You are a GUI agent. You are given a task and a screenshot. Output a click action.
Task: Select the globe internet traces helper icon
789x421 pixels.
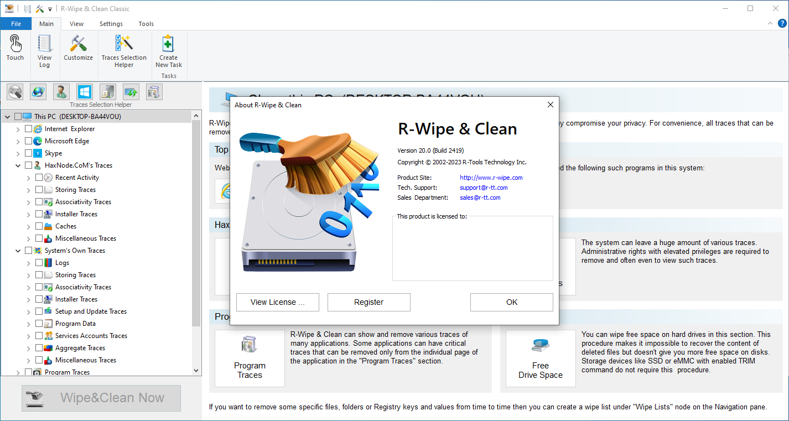tap(38, 92)
